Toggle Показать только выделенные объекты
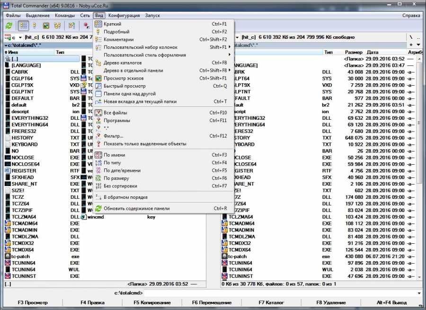 163,144
